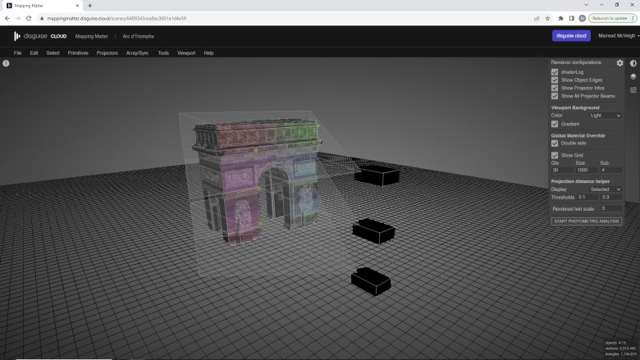Click the site lock icon
The width and height of the screenshot is (640, 360).
click(x=42, y=18)
